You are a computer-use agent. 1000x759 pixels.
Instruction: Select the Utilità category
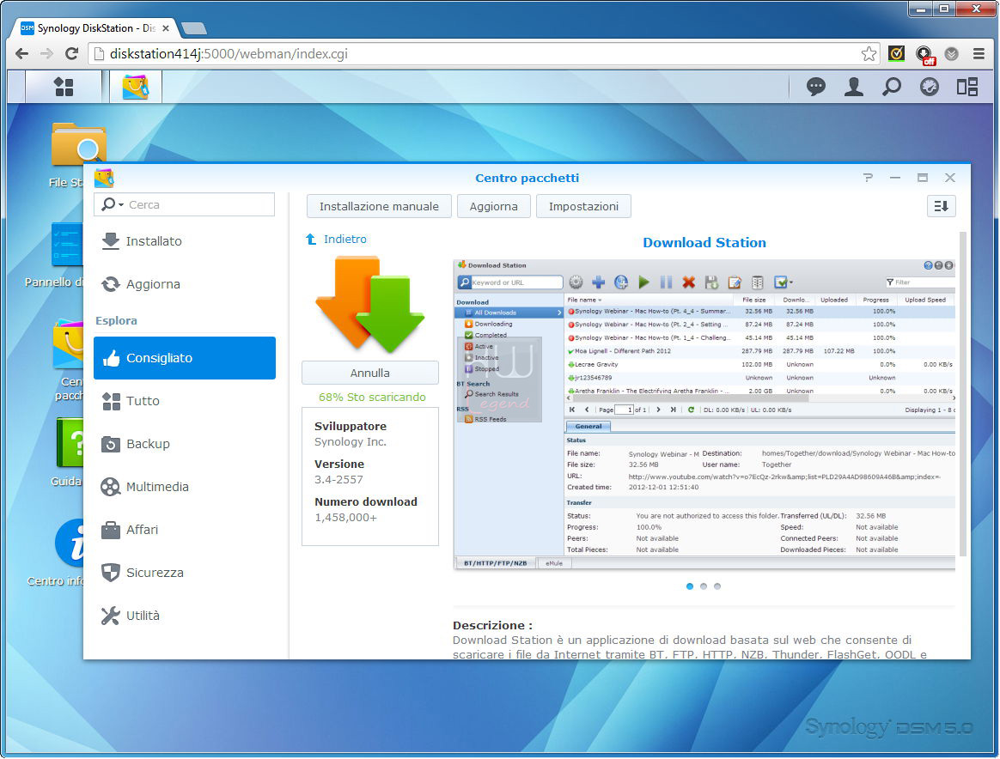coord(185,616)
